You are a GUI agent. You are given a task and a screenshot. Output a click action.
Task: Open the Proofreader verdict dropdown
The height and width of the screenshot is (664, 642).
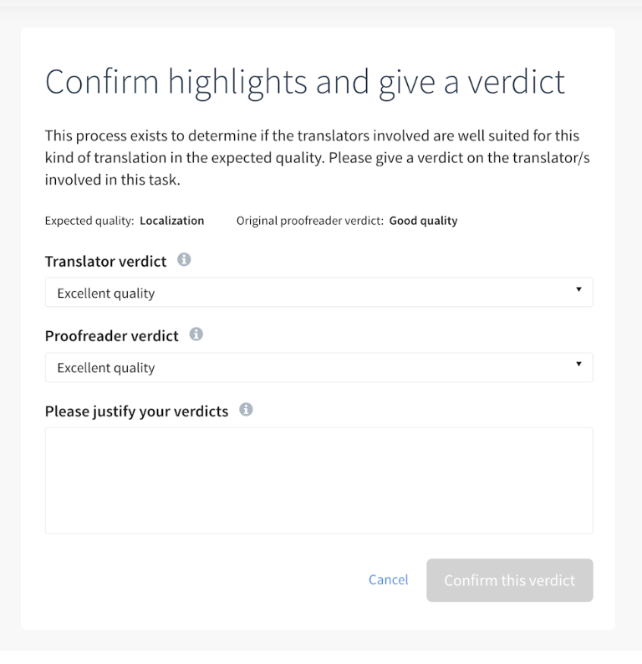point(318,367)
